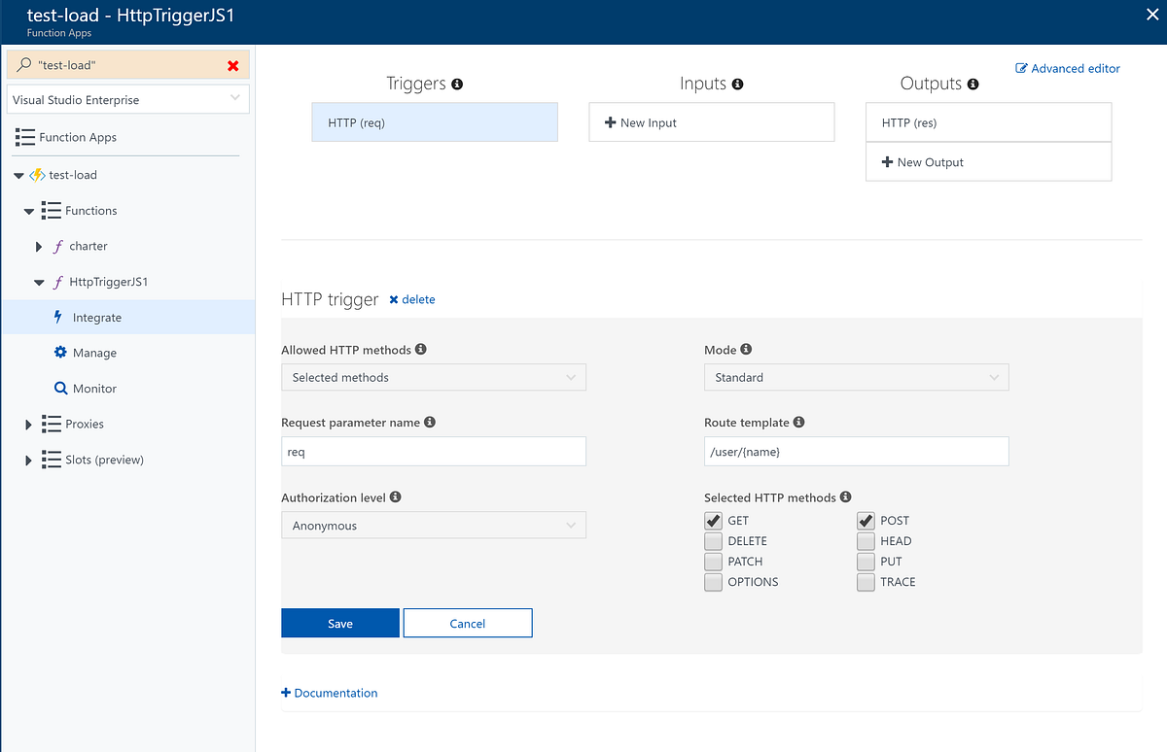Image resolution: width=1167 pixels, height=752 pixels.
Task: Enable the PUT method checkbox
Action: click(x=866, y=562)
